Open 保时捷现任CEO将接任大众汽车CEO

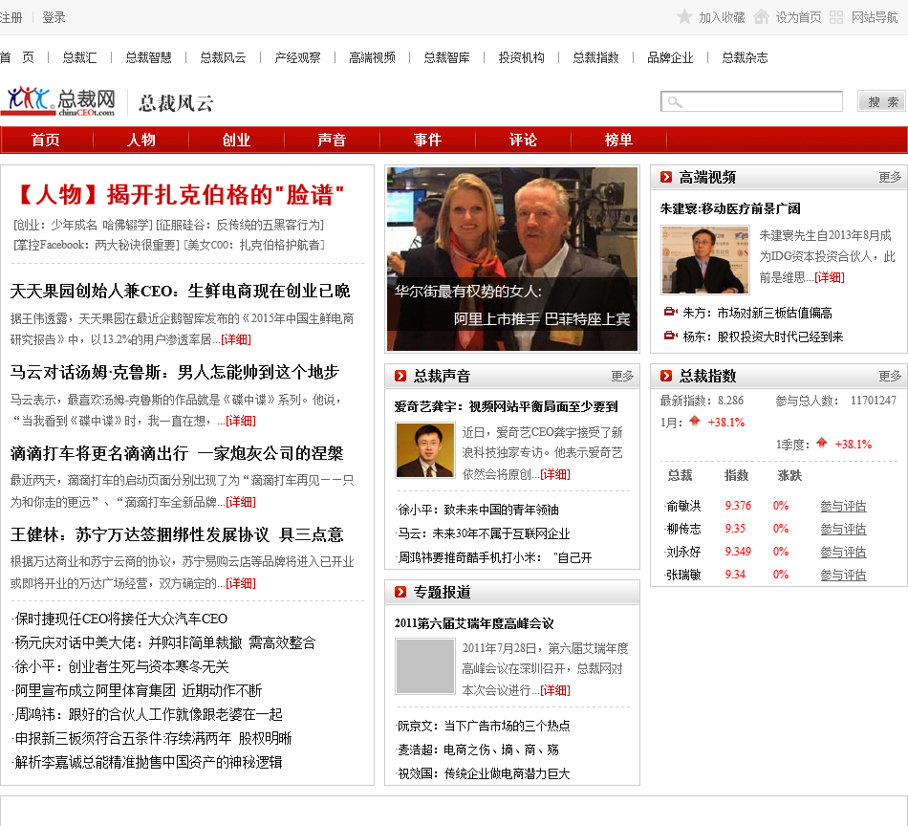[x=120, y=619]
